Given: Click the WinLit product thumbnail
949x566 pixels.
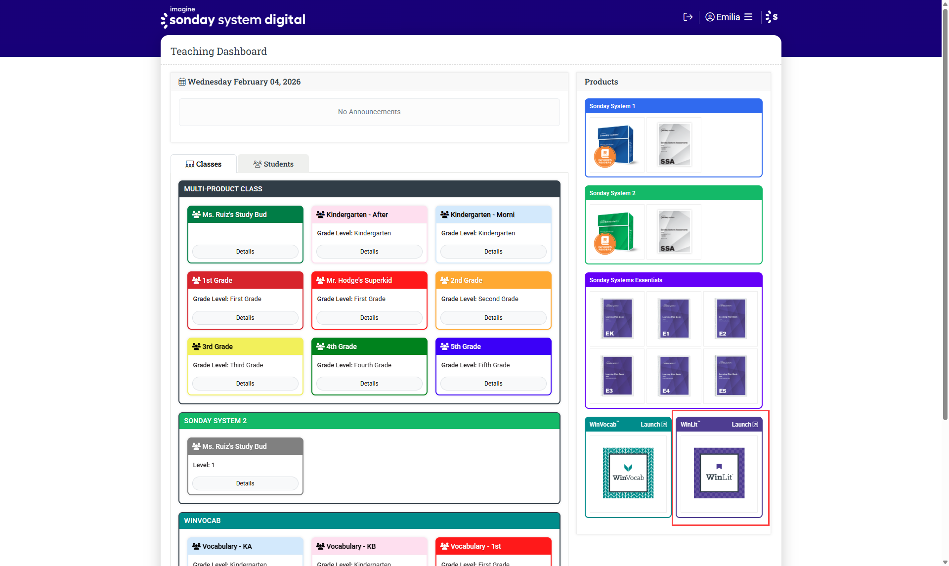Looking at the screenshot, I should click(x=719, y=473).
